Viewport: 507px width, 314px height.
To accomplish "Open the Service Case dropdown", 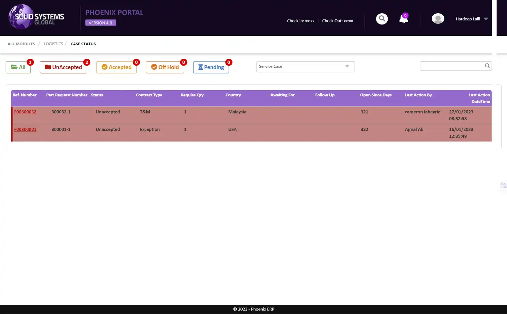I will point(305,67).
